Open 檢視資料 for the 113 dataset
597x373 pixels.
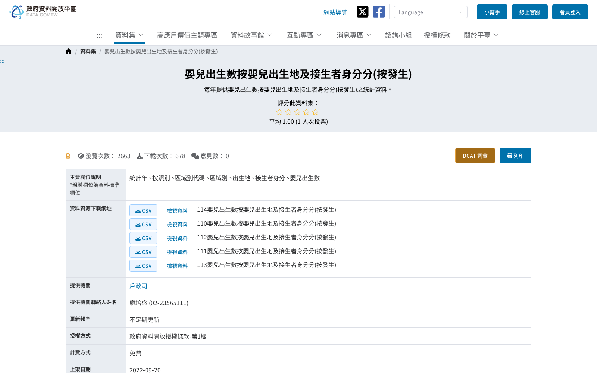coord(177,266)
